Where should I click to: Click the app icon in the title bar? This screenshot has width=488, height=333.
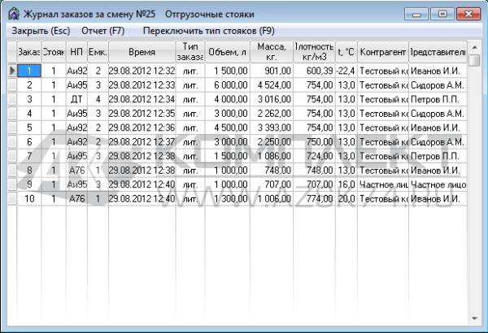coord(13,15)
